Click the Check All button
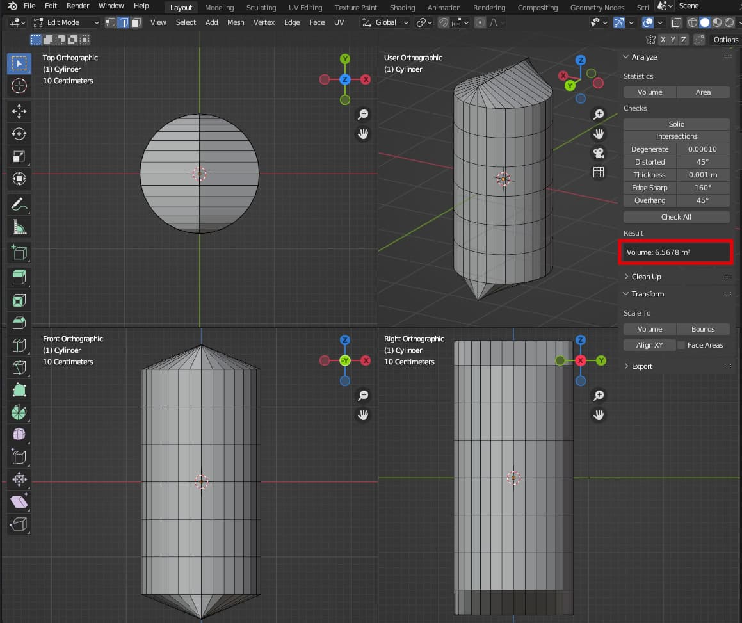Viewport: 742px width, 623px height. click(676, 217)
